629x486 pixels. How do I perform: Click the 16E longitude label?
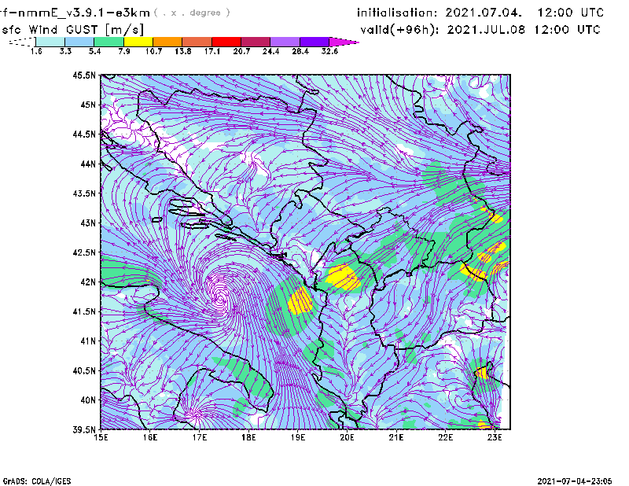[x=150, y=437]
